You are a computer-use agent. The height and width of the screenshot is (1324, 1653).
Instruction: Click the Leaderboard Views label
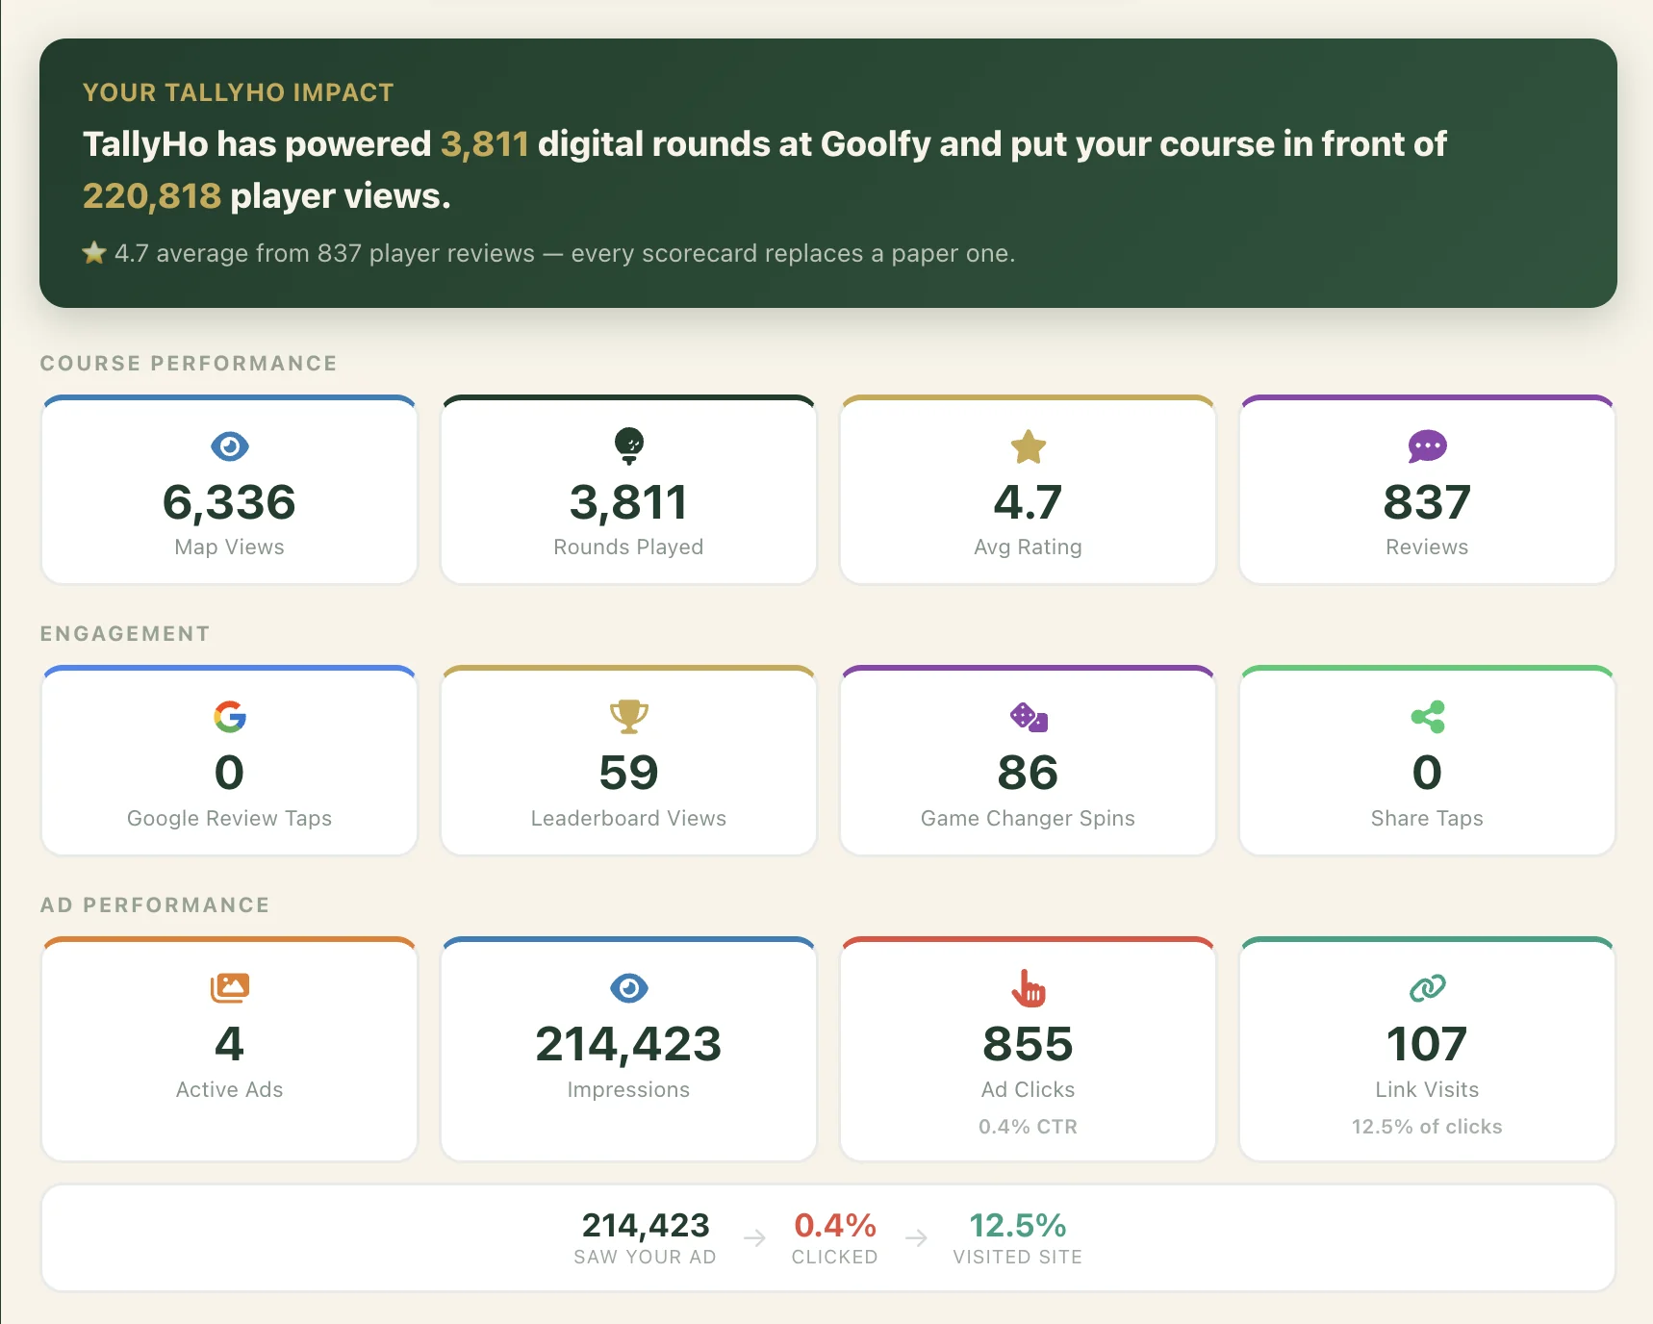tap(628, 819)
